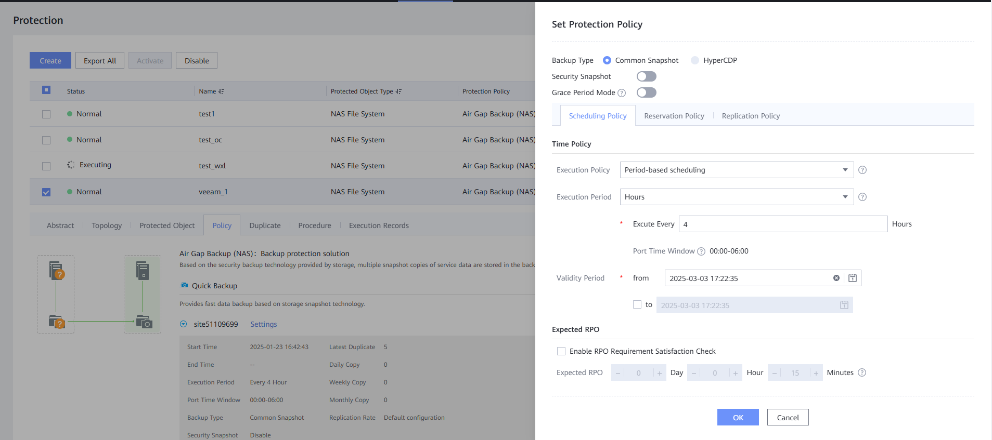Enable Grace Period Mode switch
The image size is (992, 440).
(x=646, y=92)
